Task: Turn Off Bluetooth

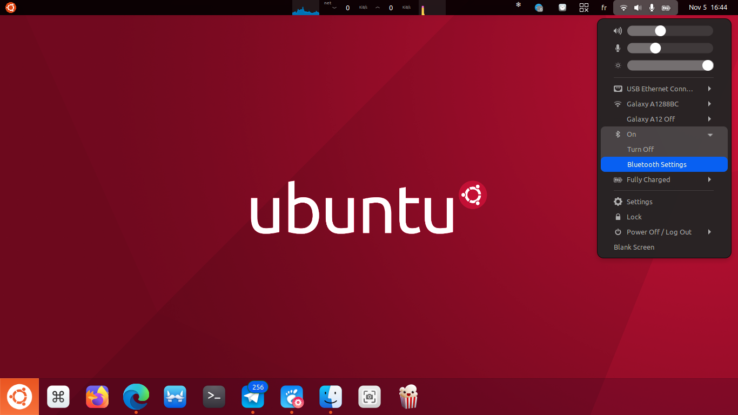Action: point(664,149)
